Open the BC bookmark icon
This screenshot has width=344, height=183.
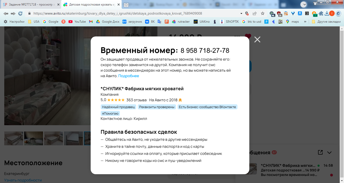(280, 22)
